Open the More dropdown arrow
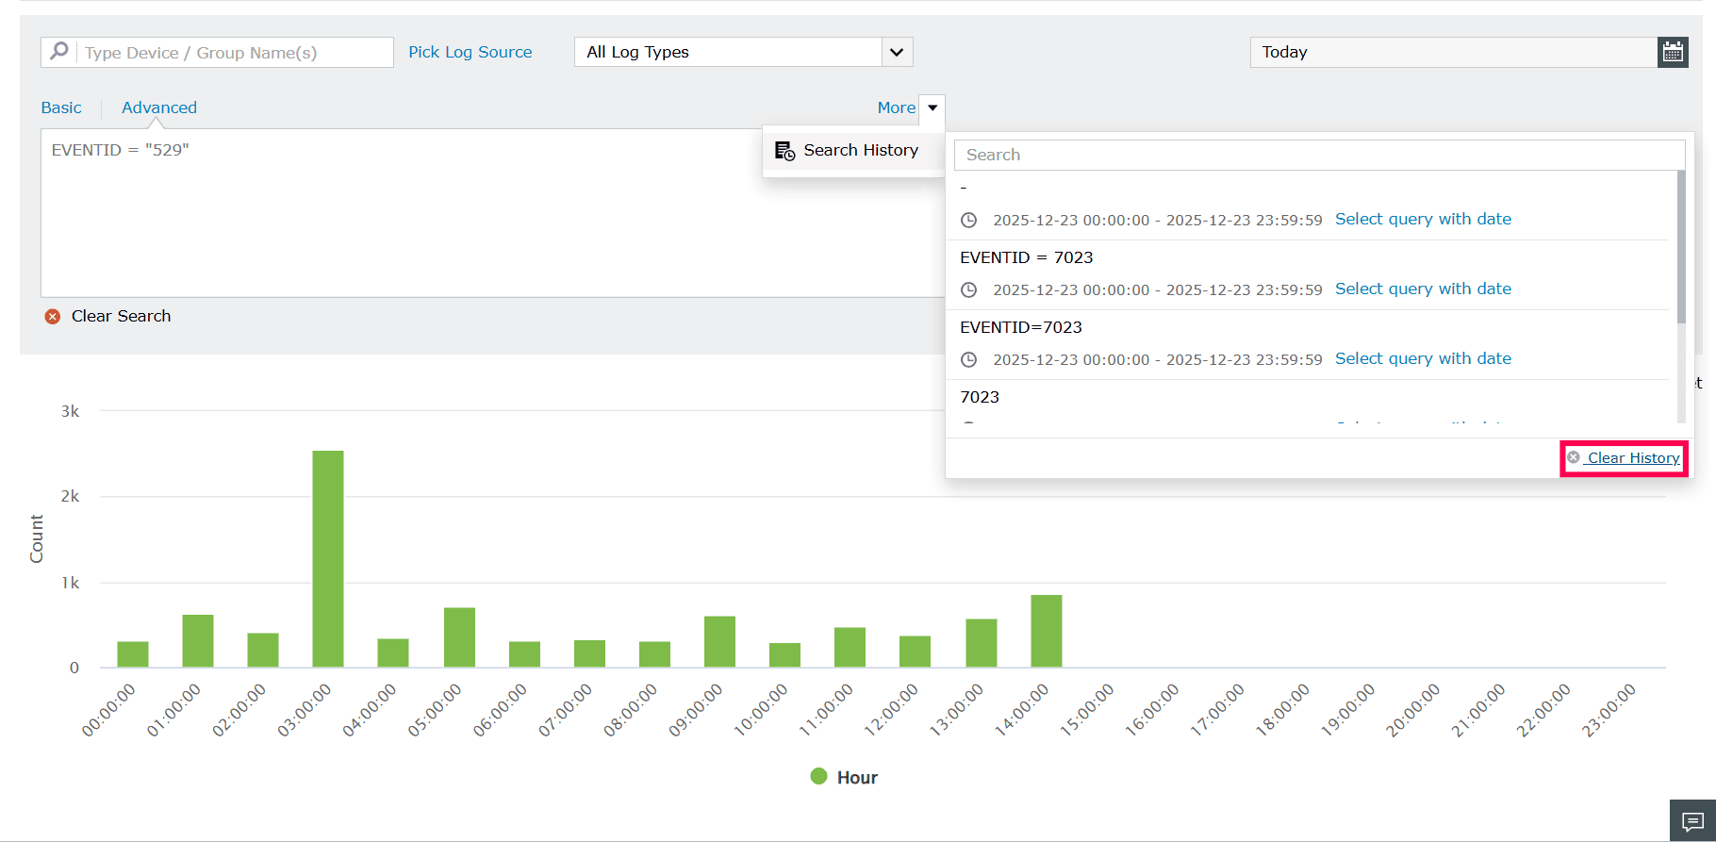Viewport: 1716px width, 842px height. tap(932, 107)
